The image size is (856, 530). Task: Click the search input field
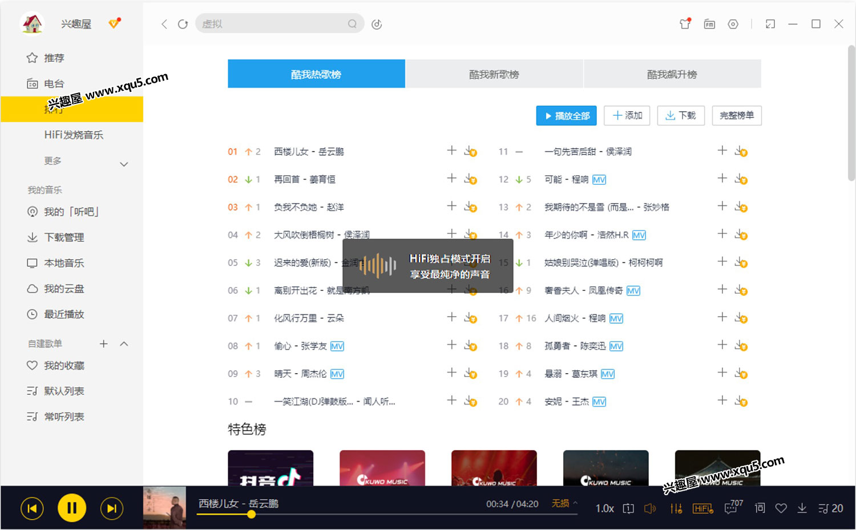[x=280, y=23]
